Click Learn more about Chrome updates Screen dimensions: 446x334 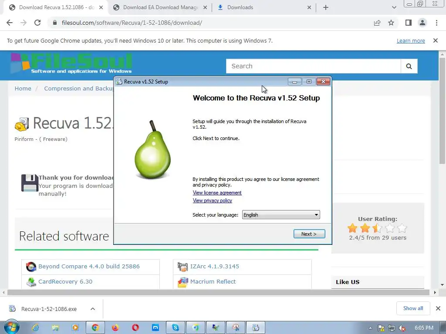click(x=411, y=40)
